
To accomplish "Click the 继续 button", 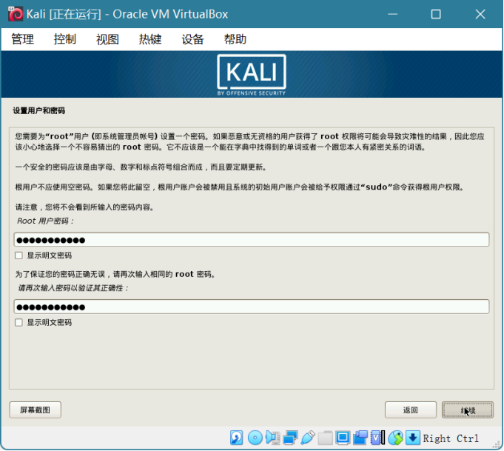I will coord(468,410).
